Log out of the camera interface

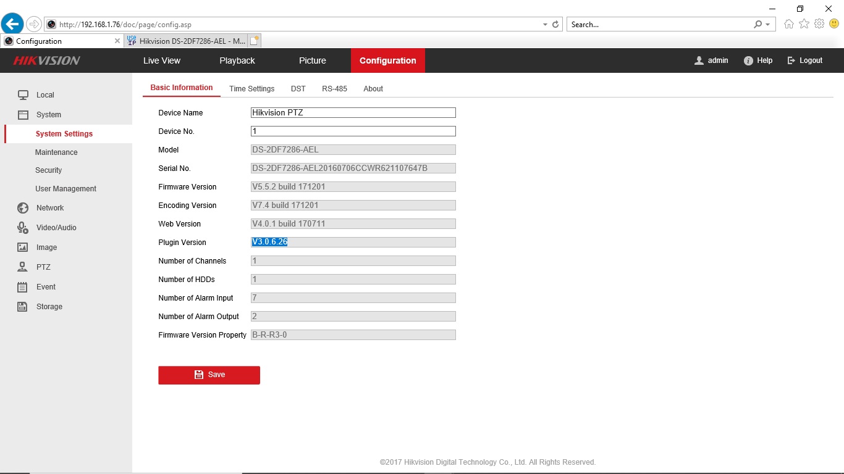(x=804, y=60)
